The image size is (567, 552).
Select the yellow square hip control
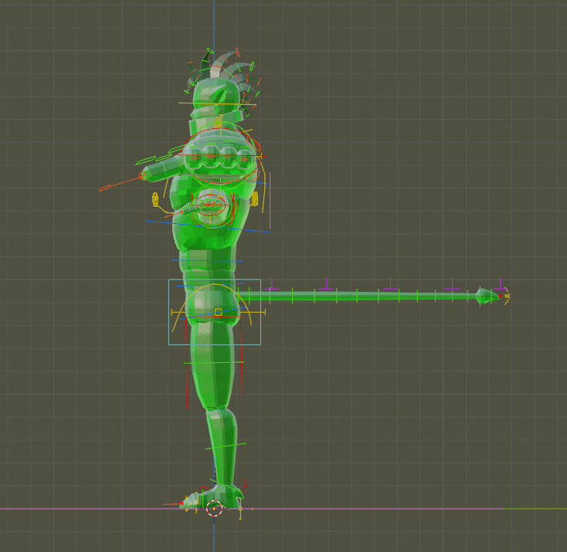(218, 313)
